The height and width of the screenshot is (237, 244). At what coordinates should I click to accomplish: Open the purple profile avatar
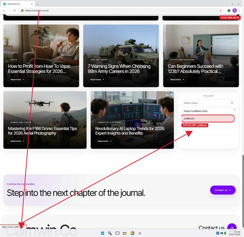click(235, 11)
